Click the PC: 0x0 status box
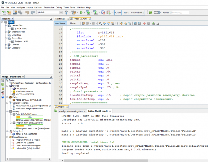Viewport: 208px width, 162px height. click(x=118, y=13)
